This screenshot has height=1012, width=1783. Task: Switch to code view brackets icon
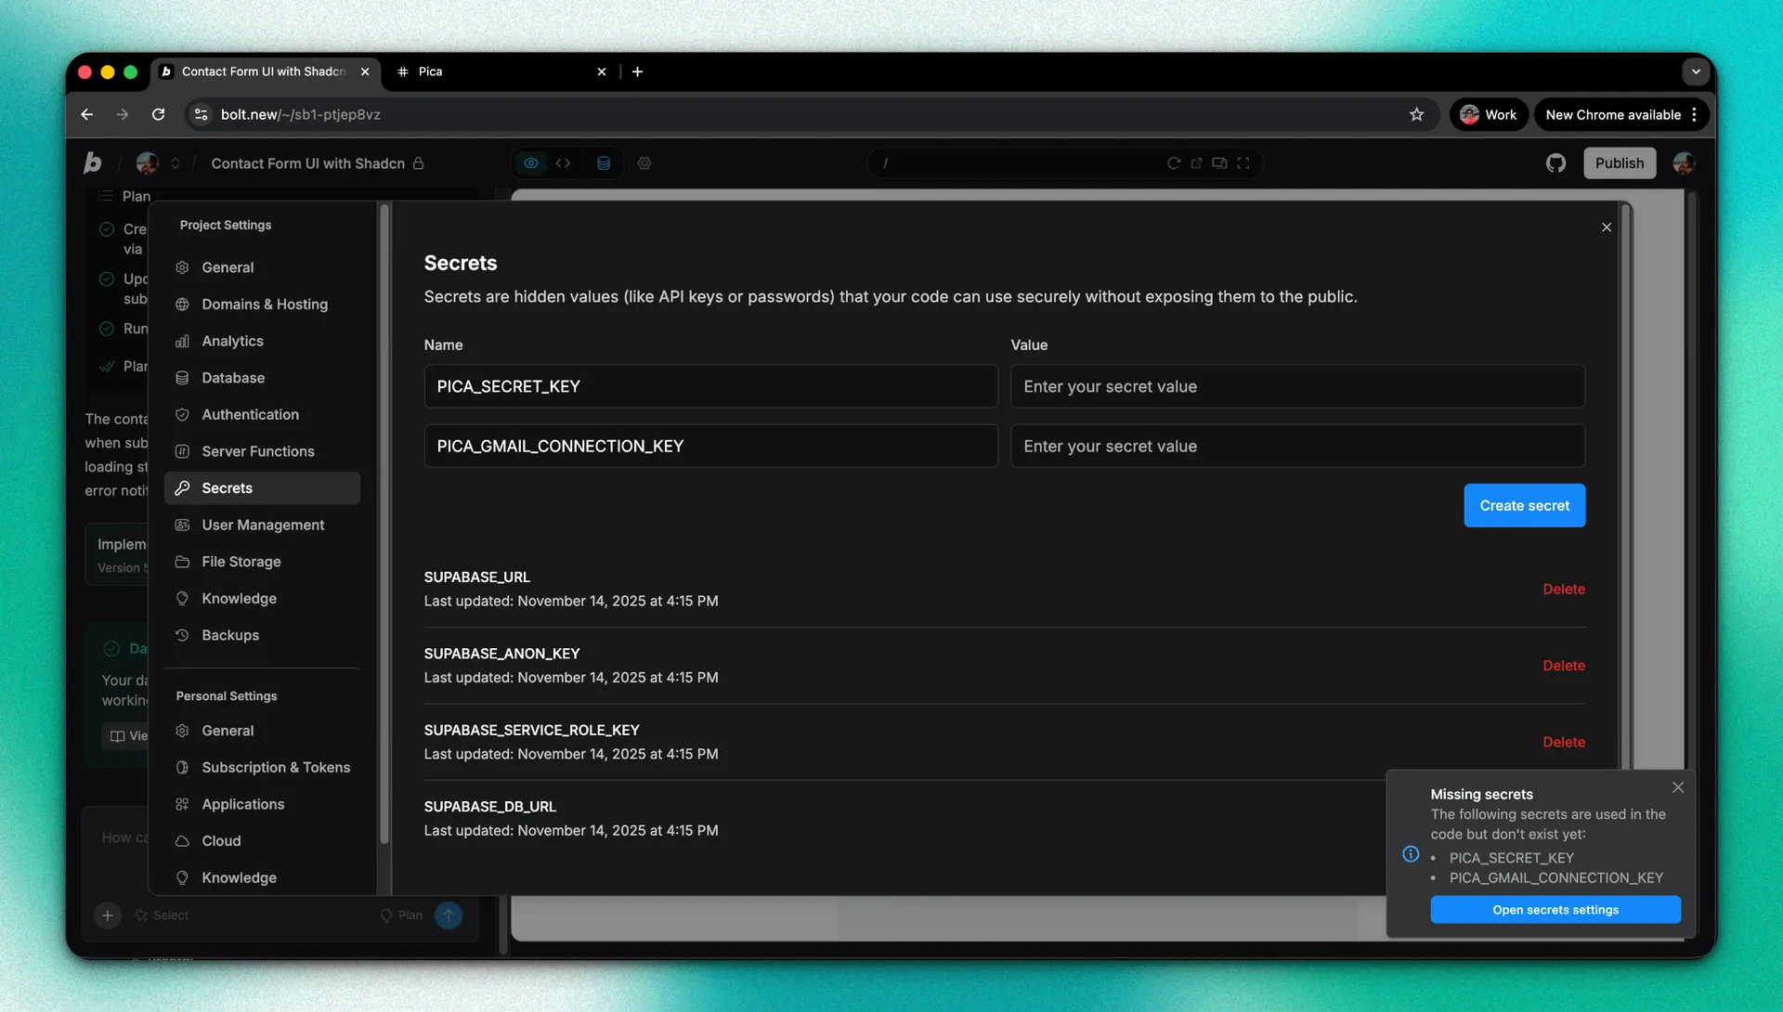pos(564,163)
